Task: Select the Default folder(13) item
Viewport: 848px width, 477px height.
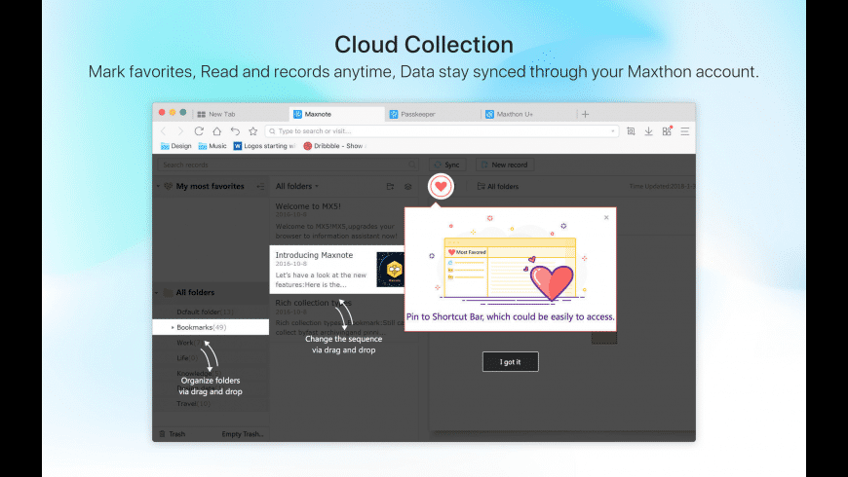Action: (x=205, y=312)
